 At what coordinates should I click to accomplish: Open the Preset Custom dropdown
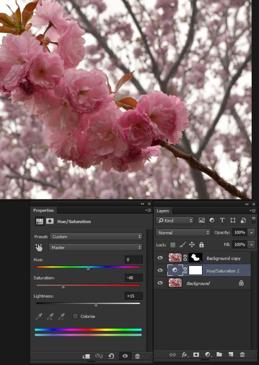96,237
